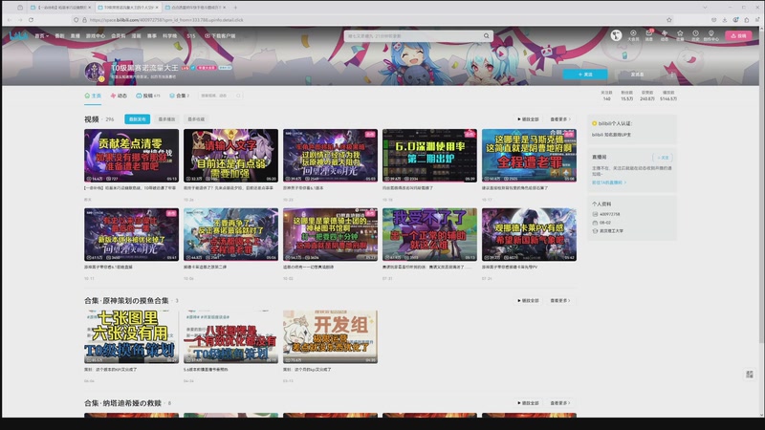Select the 最多播放 sort option
The height and width of the screenshot is (430, 765).
[x=166, y=118]
